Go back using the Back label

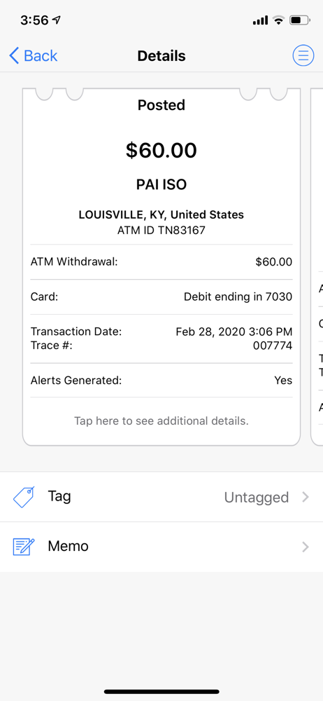(41, 56)
